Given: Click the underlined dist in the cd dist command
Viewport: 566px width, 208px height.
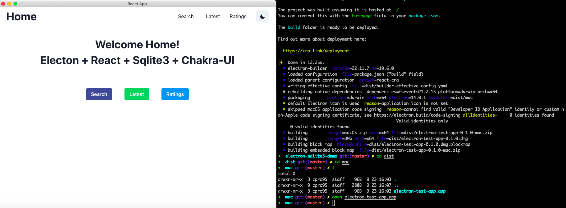Looking at the screenshot, I should pyautogui.click(x=389, y=156).
